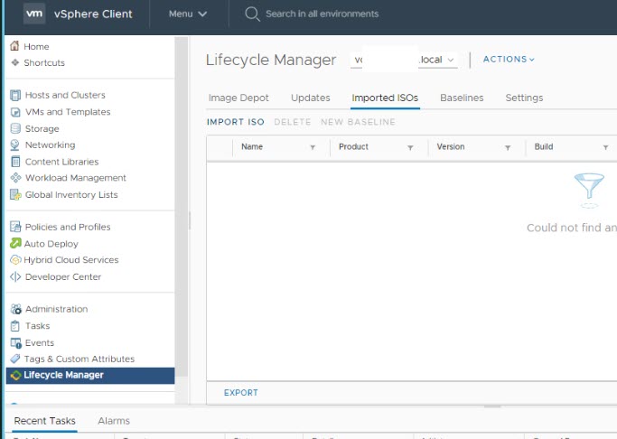Image resolution: width=617 pixels, height=439 pixels.
Task: Click the IMPORT ISO button
Action: pos(235,122)
